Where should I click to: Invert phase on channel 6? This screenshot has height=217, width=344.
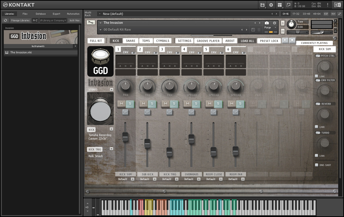[236, 112]
